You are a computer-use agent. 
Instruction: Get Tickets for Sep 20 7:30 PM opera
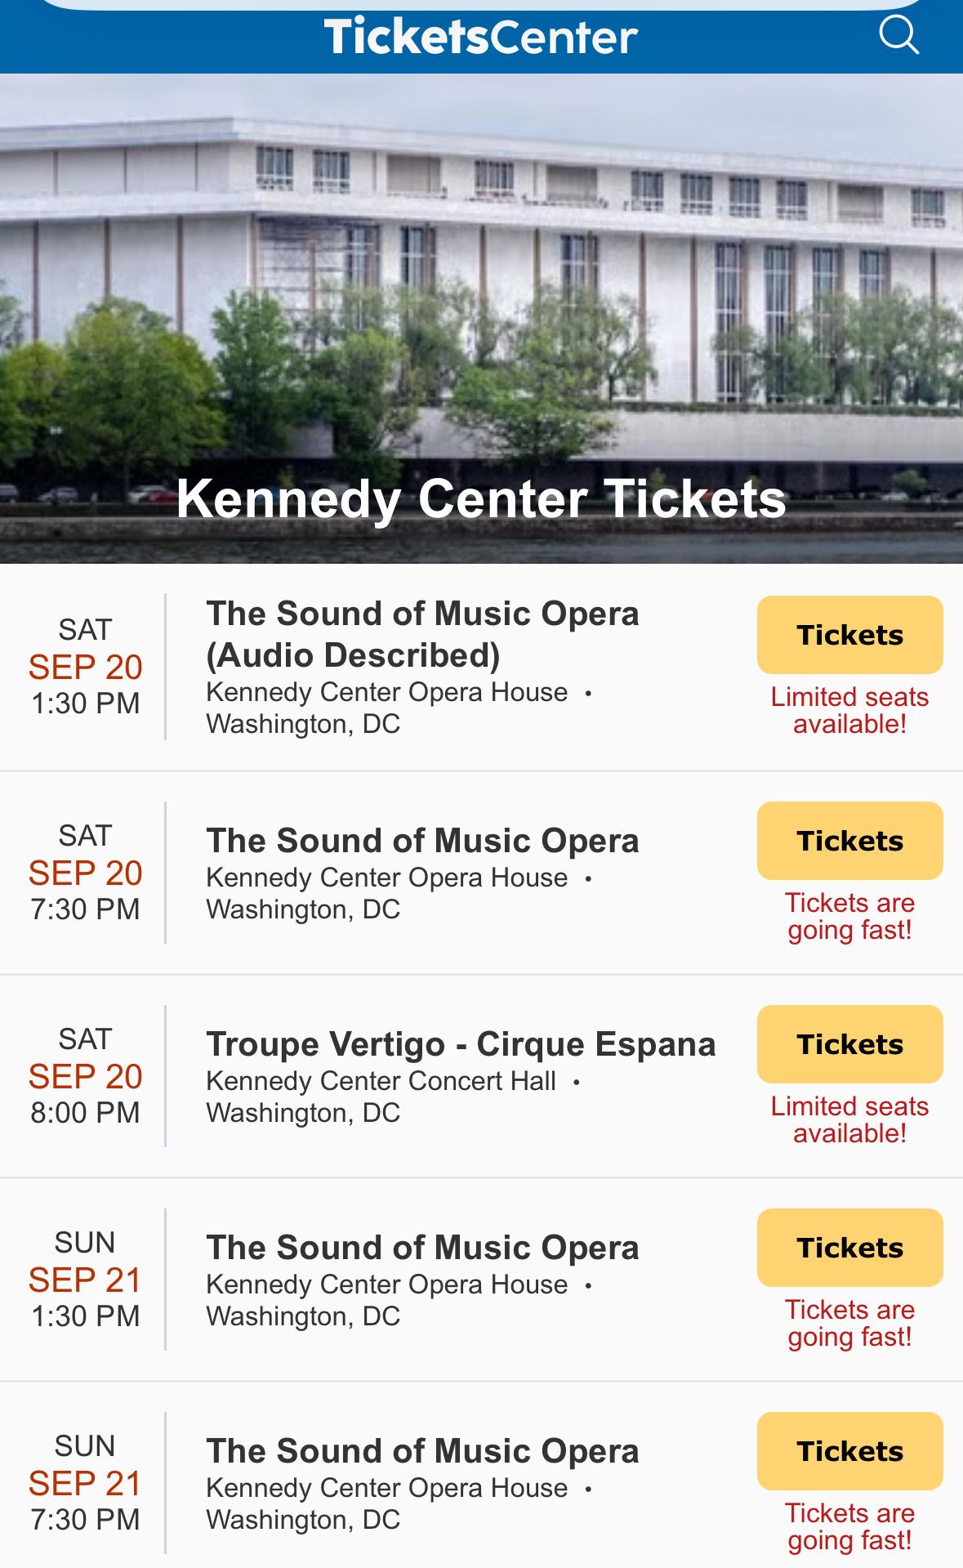click(x=849, y=841)
